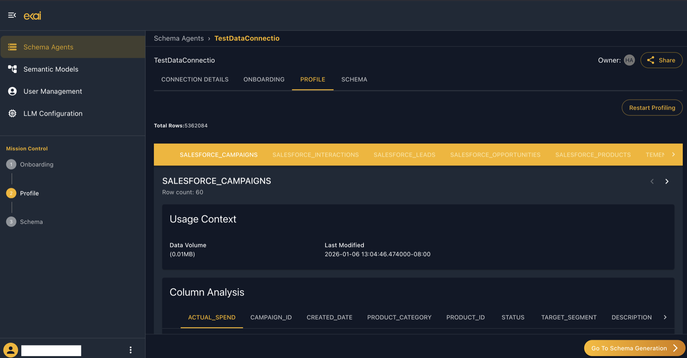Viewport: 687px width, 358px height.
Task: Click the share icon inside the Share button
Action: [x=651, y=60]
